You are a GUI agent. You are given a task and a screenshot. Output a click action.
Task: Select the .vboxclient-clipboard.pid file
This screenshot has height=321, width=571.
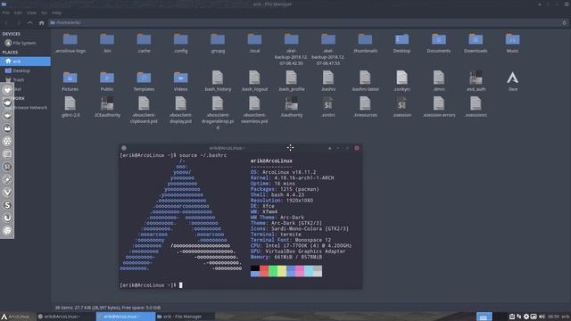tap(144, 111)
